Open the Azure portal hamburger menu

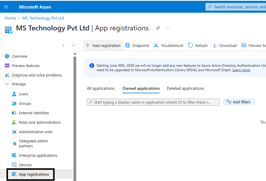[6, 6]
